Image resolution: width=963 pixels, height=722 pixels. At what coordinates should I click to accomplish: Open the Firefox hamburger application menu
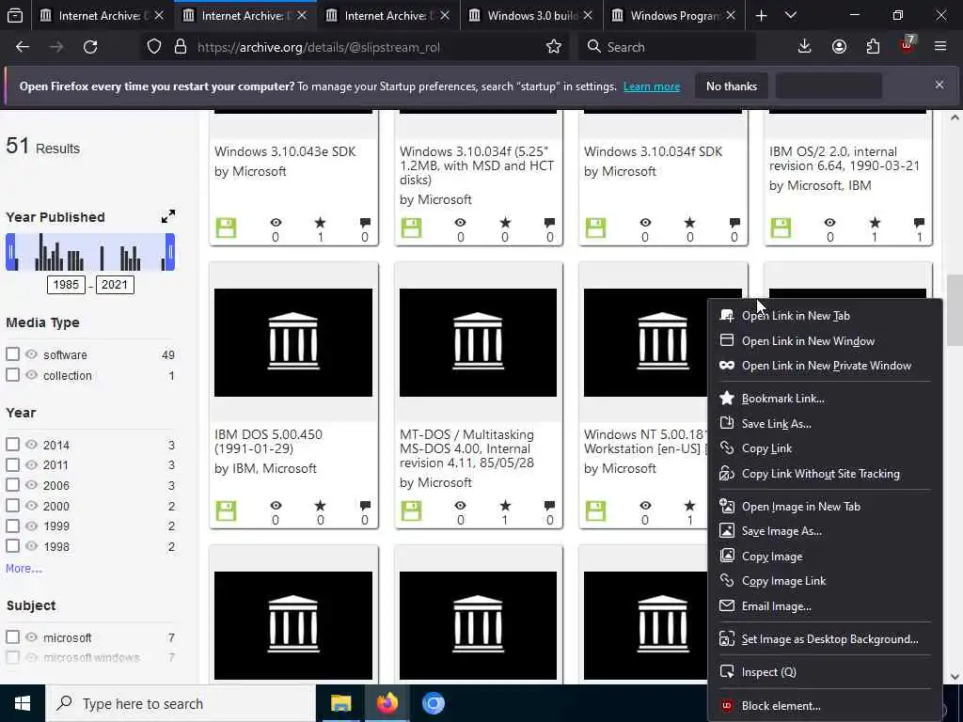pyautogui.click(x=940, y=47)
